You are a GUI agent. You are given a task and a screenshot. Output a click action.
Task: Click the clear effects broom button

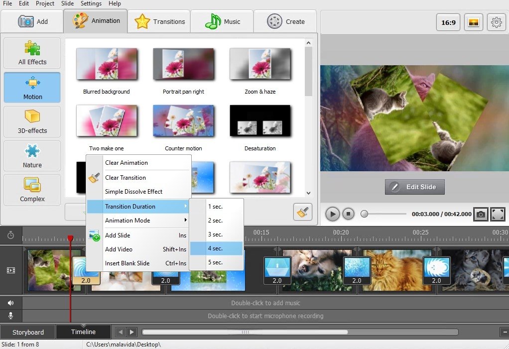(302, 212)
